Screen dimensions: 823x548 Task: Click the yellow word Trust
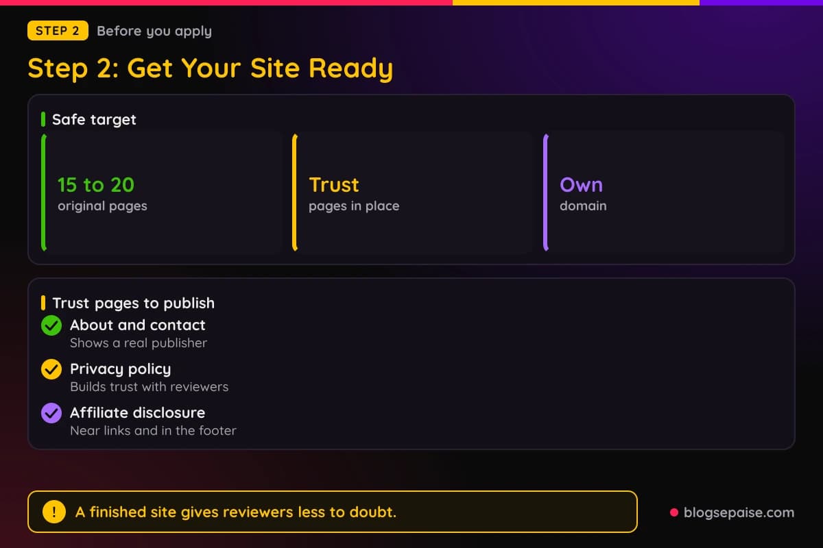point(334,185)
